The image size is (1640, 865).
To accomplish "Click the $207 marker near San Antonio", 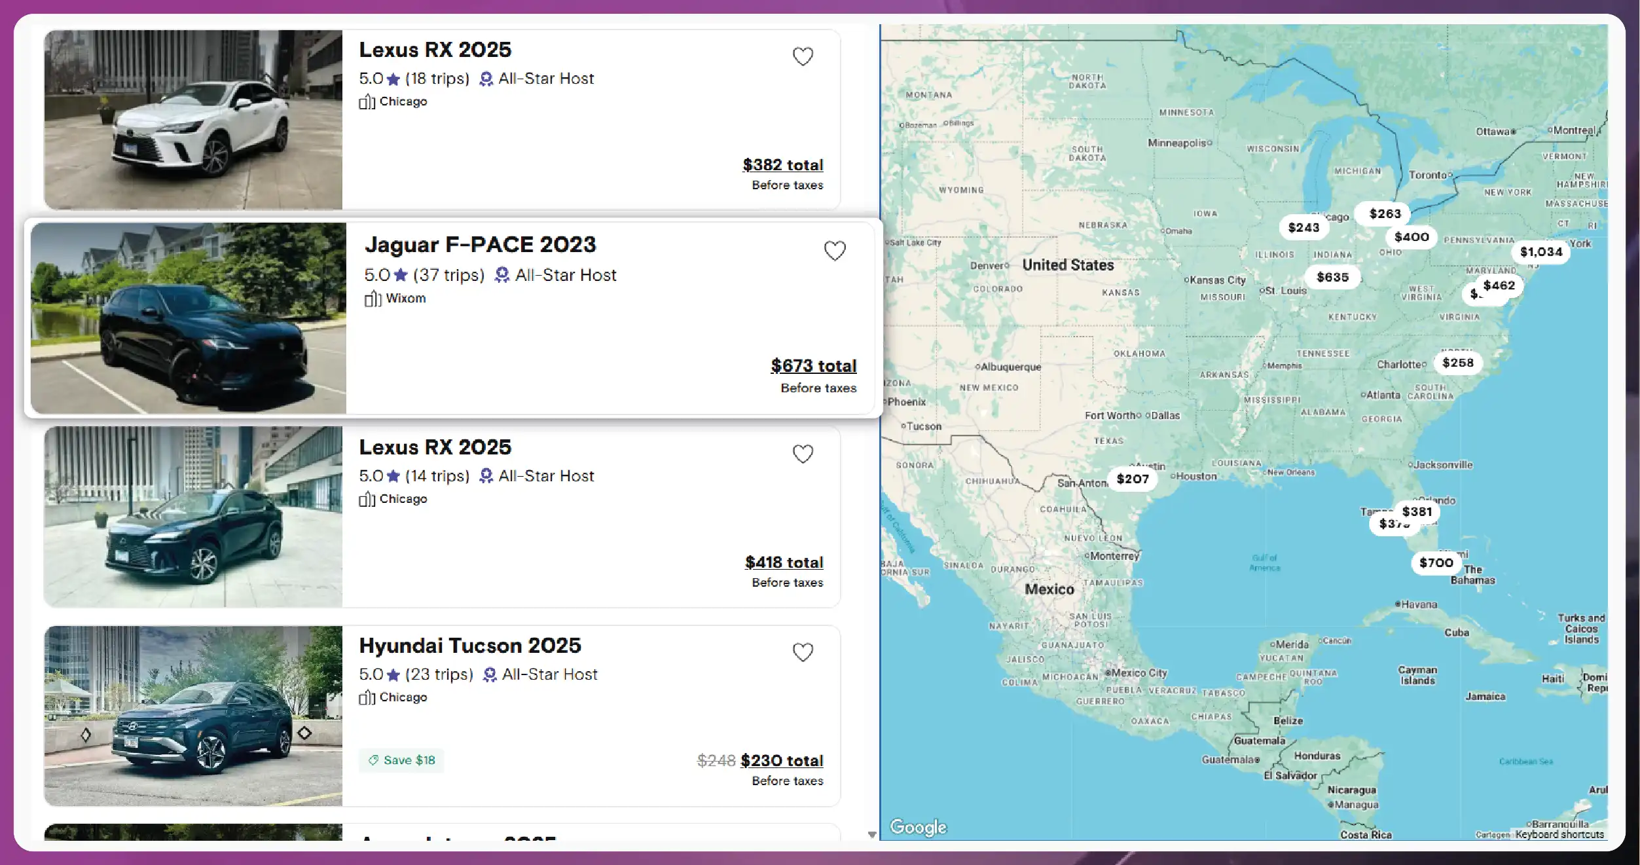I will coord(1133,479).
